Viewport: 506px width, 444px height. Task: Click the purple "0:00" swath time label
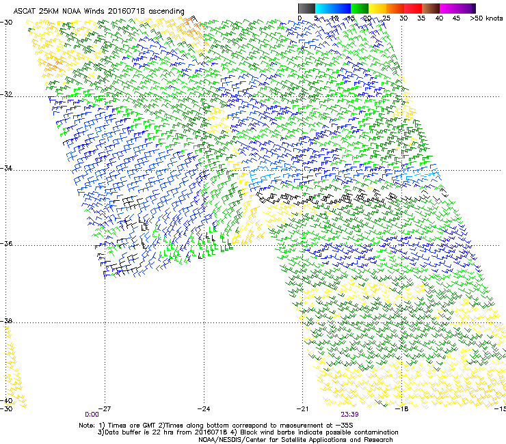pos(92,415)
